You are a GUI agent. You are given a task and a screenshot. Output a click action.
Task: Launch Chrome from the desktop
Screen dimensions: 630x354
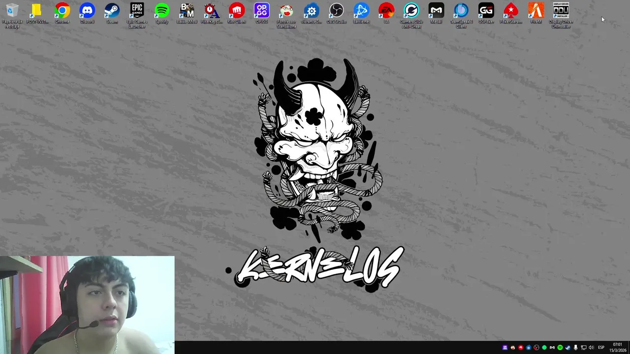[62, 14]
